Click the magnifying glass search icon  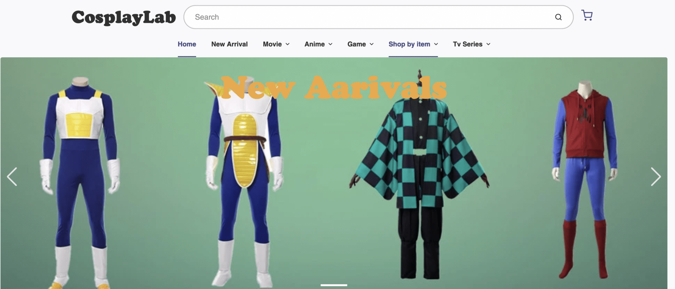pyautogui.click(x=558, y=17)
